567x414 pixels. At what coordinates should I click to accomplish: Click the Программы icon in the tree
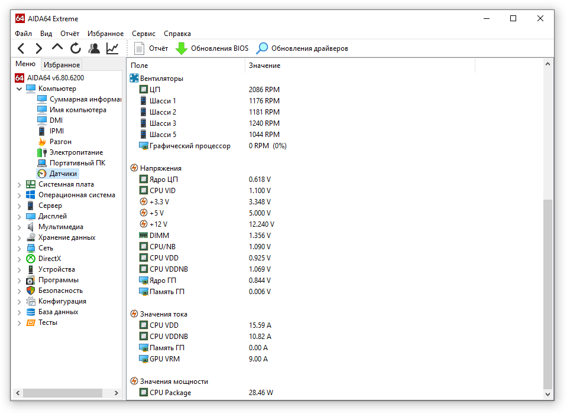[x=30, y=281]
